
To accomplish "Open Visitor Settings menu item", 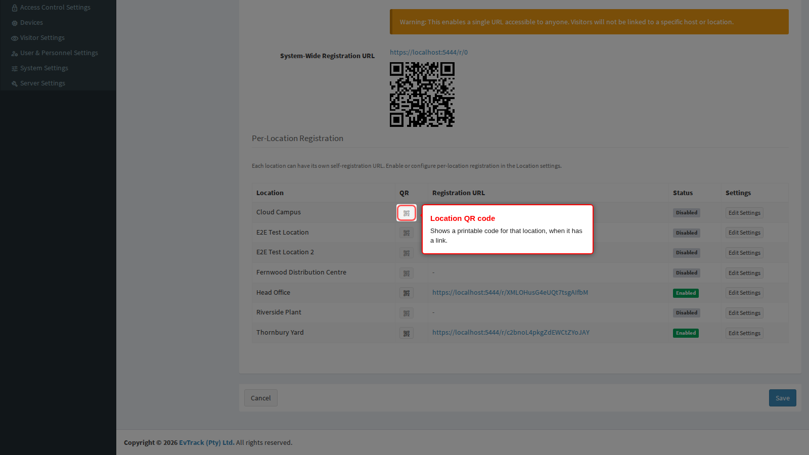I will point(42,38).
